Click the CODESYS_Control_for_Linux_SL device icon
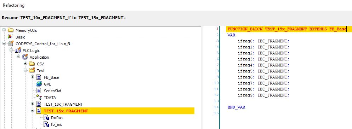The width and height of the screenshot is (352, 129). (11, 44)
